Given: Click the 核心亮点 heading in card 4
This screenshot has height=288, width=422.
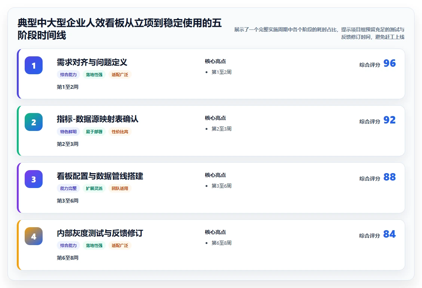Looking at the screenshot, I should [215, 232].
